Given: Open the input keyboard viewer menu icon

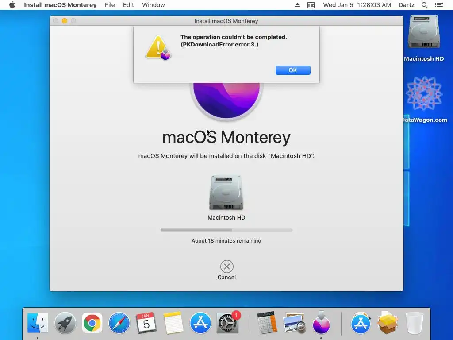Looking at the screenshot, I should coord(311,5).
